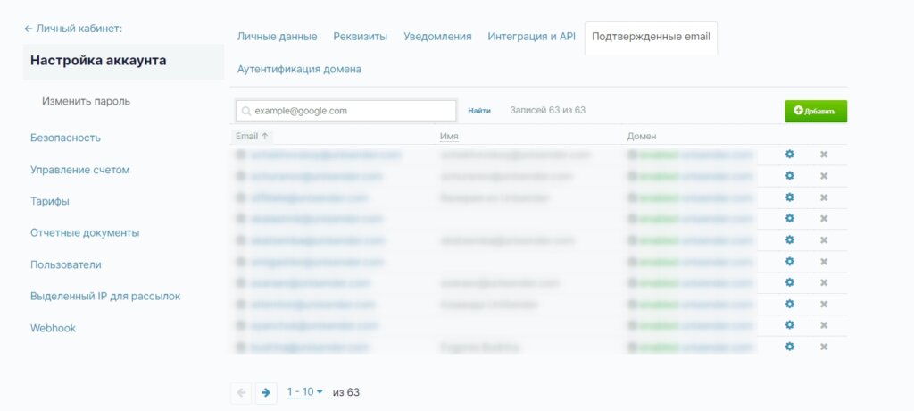Go to Управление счетом
The width and height of the screenshot is (914, 411).
pyautogui.click(x=79, y=170)
